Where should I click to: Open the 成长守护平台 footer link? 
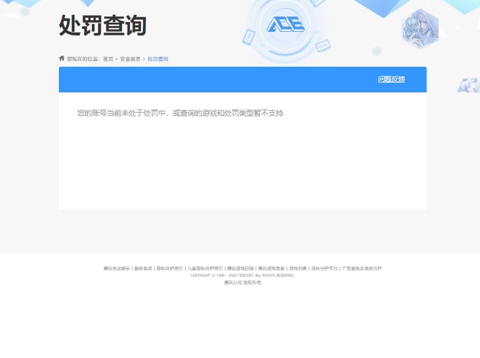click(324, 269)
